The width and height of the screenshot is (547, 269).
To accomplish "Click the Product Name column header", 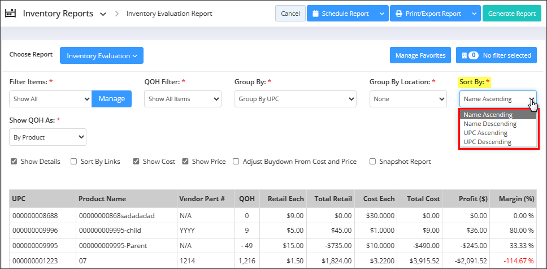I will (x=126, y=198).
